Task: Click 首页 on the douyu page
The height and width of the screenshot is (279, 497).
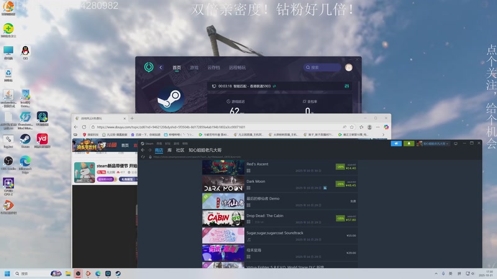Action: (x=125, y=145)
